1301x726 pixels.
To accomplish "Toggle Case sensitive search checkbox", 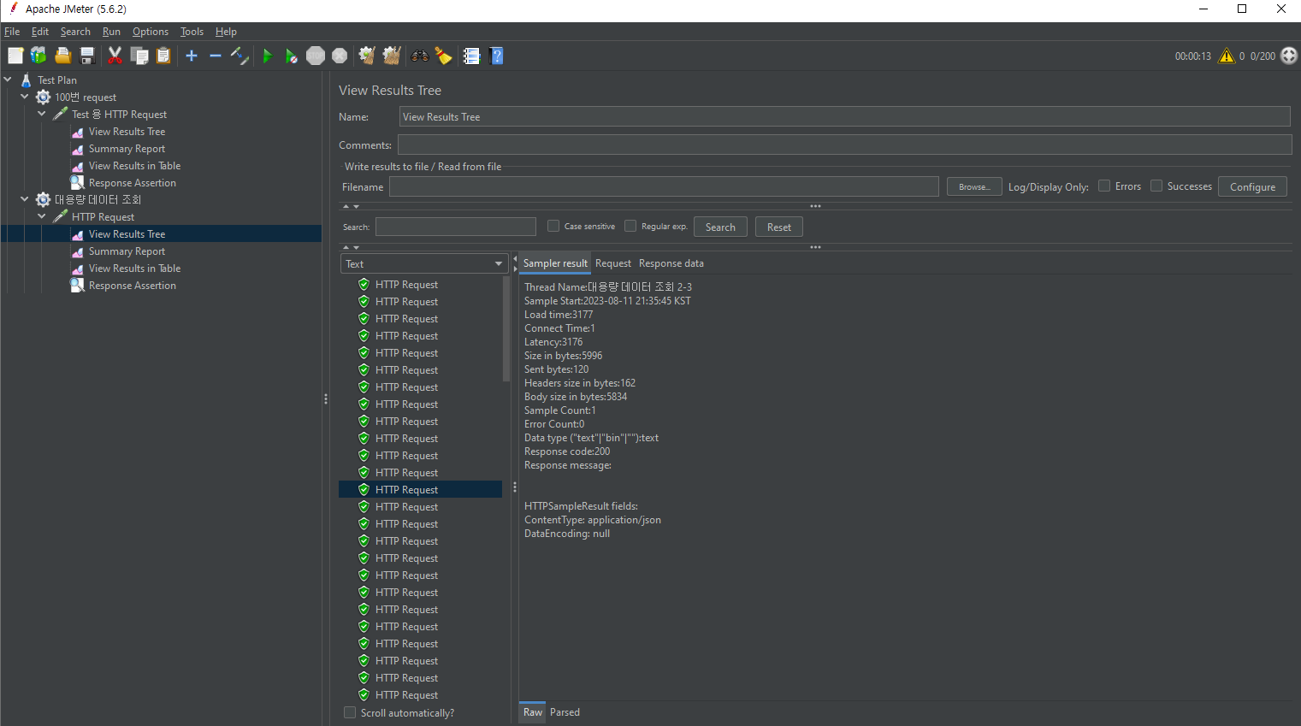I will (553, 226).
